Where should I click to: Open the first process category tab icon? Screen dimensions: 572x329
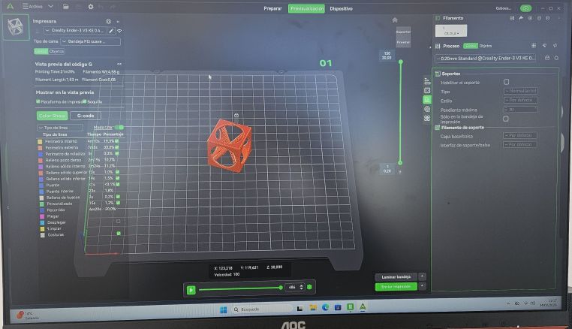point(427,81)
